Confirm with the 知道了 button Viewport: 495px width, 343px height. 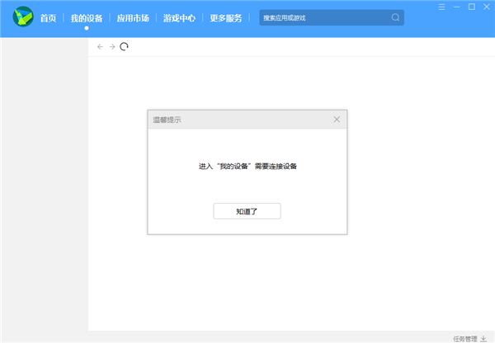click(x=247, y=211)
